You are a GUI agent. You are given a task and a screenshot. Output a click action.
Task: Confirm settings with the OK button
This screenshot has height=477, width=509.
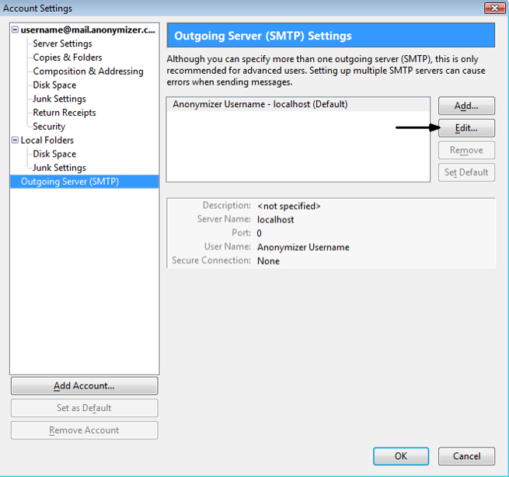(401, 456)
